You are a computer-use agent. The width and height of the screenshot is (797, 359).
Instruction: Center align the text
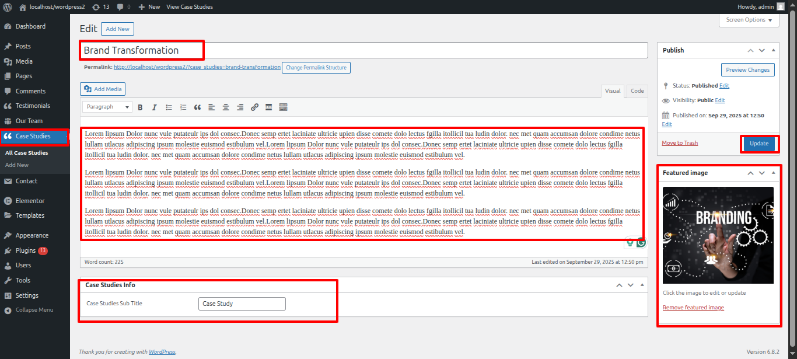tap(226, 107)
